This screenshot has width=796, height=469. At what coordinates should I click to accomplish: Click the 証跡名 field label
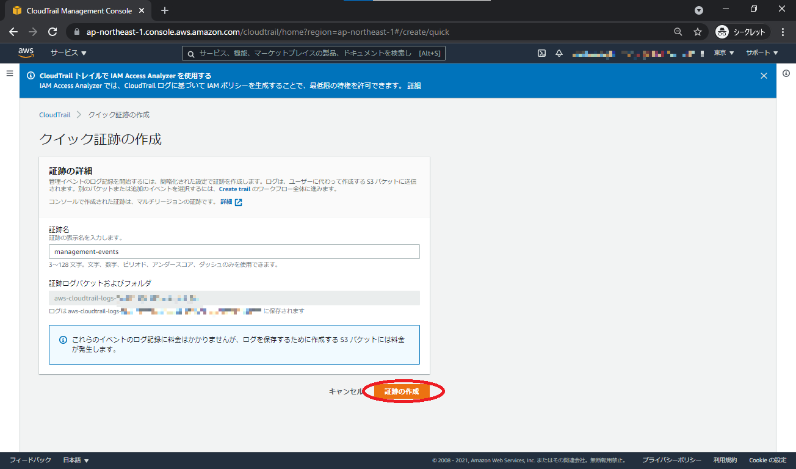tap(59, 229)
